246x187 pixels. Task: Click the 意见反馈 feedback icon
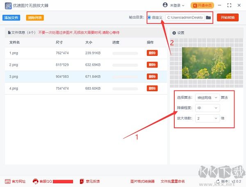pyautogui.click(x=82, y=182)
